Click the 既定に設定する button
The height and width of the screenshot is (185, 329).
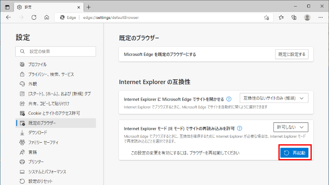pos(292,54)
